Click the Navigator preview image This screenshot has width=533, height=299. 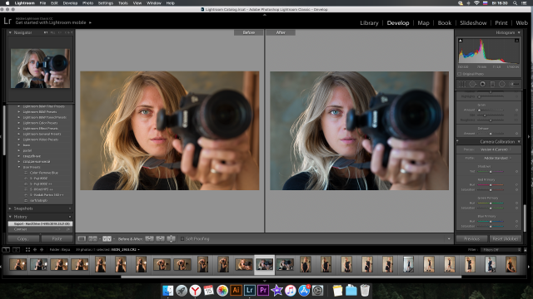pos(40,68)
